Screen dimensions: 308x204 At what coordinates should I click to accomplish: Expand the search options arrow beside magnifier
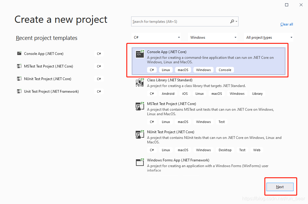click(236, 21)
